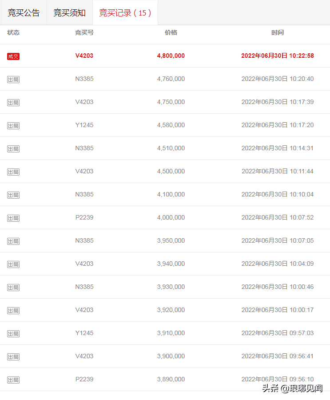
Task: Click the 出局 badge for the 4,760,000 bid
Action: [13, 80]
